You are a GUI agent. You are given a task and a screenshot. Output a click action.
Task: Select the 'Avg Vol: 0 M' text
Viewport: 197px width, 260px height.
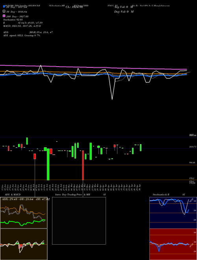124,7
